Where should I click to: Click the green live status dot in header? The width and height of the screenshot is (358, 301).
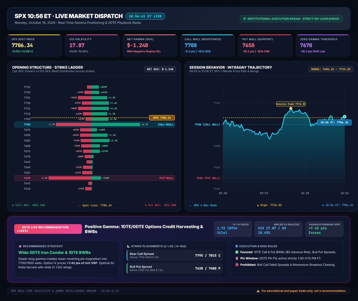(245, 19)
